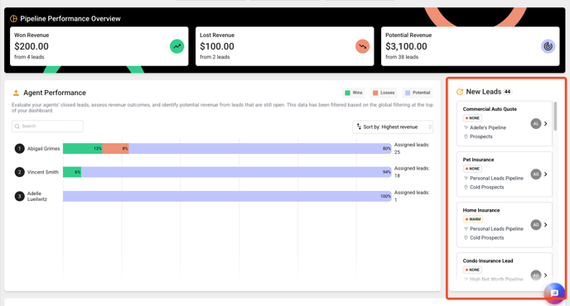Click the New Leads refresh icon
Image resolution: width=570 pixels, height=306 pixels.
pos(460,92)
